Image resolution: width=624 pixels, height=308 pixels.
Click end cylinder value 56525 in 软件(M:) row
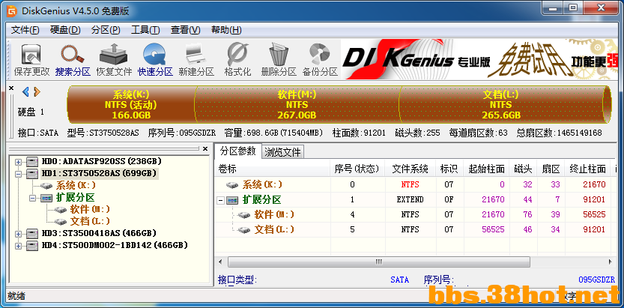click(x=594, y=215)
